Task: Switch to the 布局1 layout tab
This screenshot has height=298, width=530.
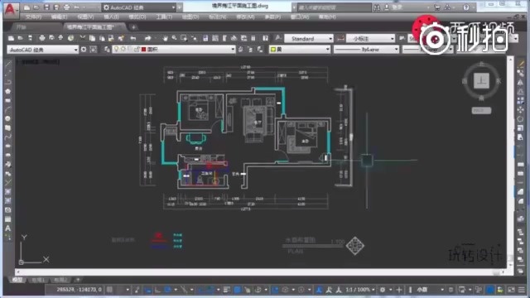Action: [38, 280]
